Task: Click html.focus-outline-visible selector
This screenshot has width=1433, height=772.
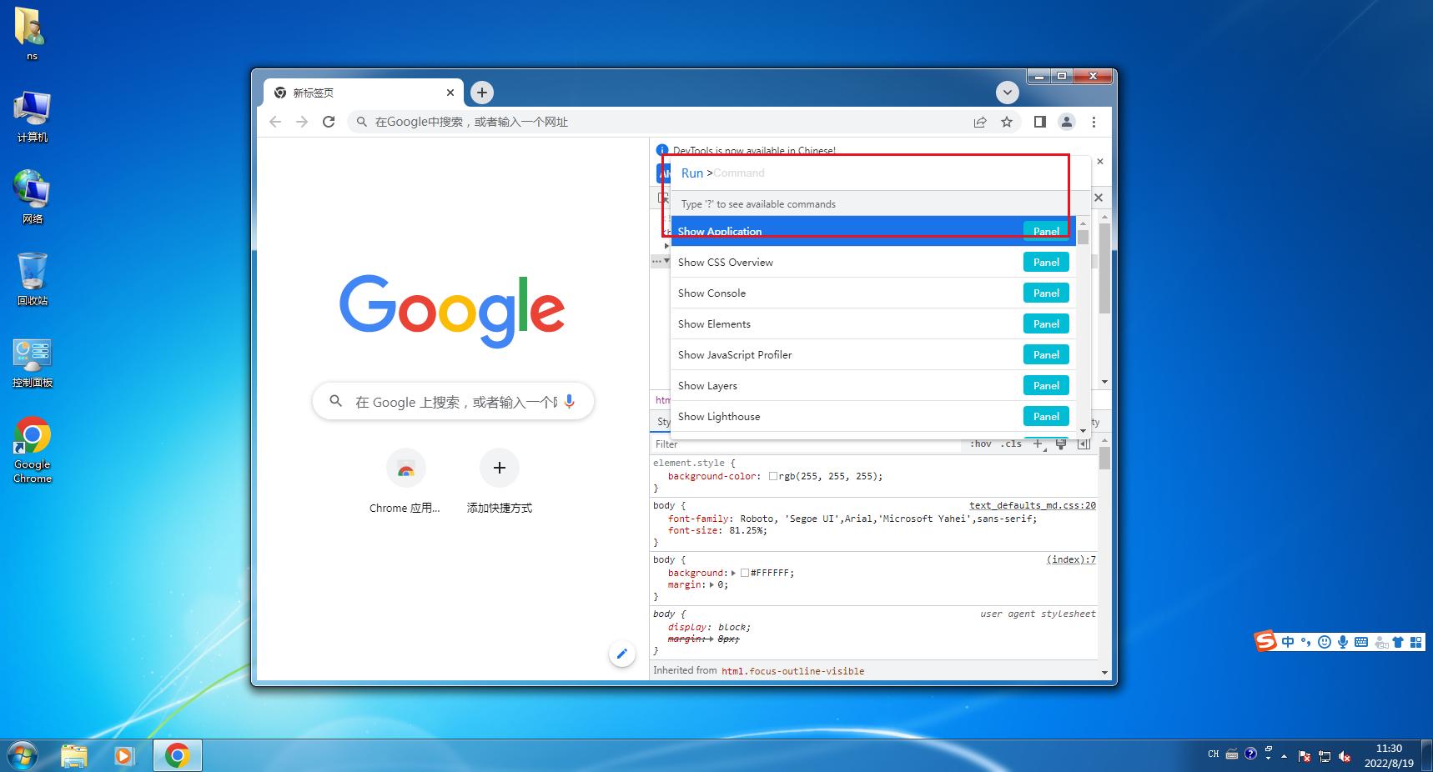Action: coord(792,671)
